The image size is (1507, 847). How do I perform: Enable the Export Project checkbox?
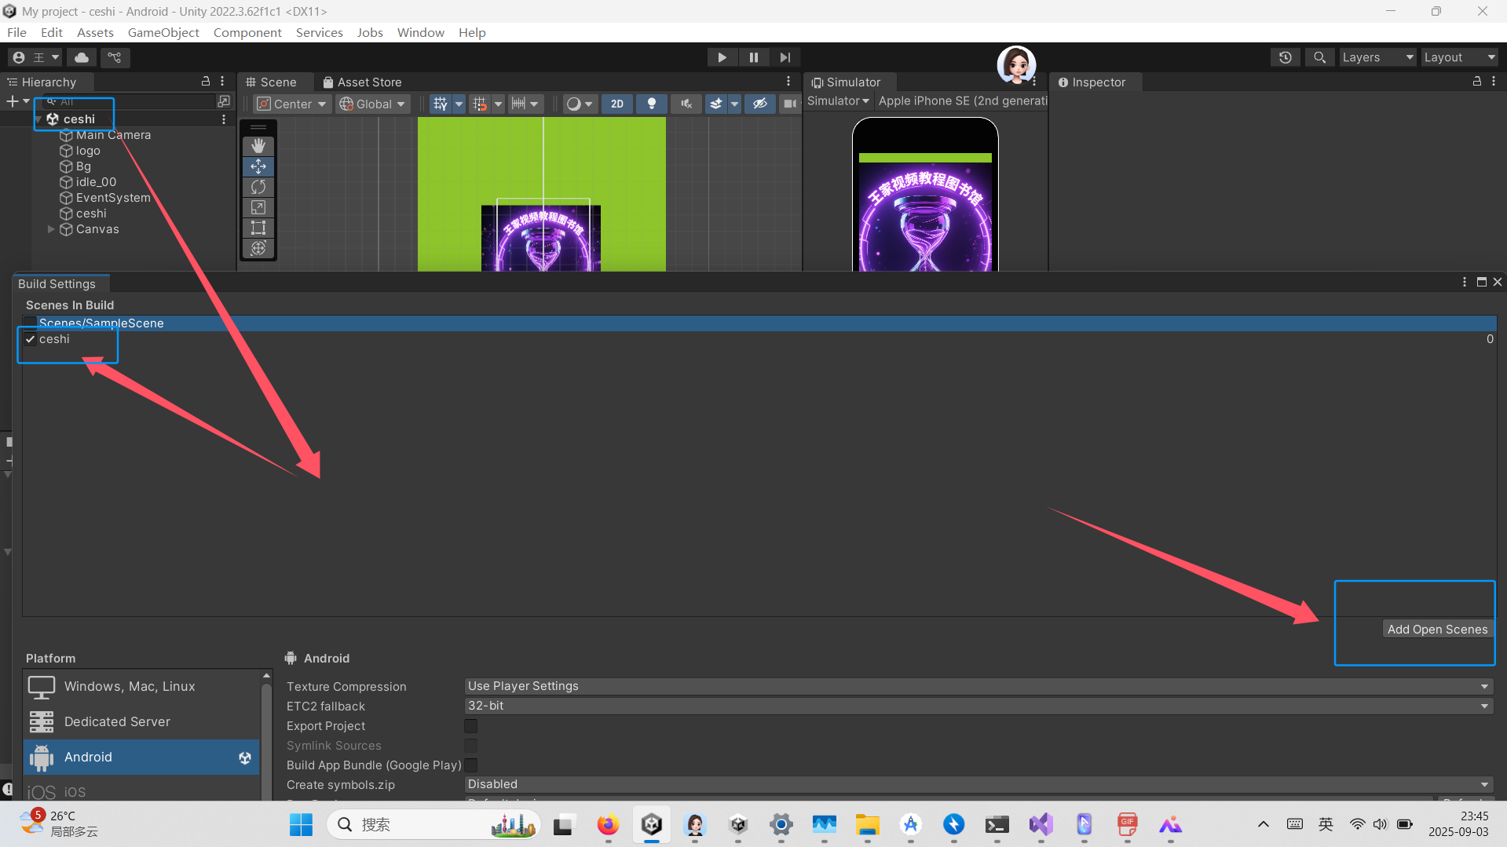point(470,726)
